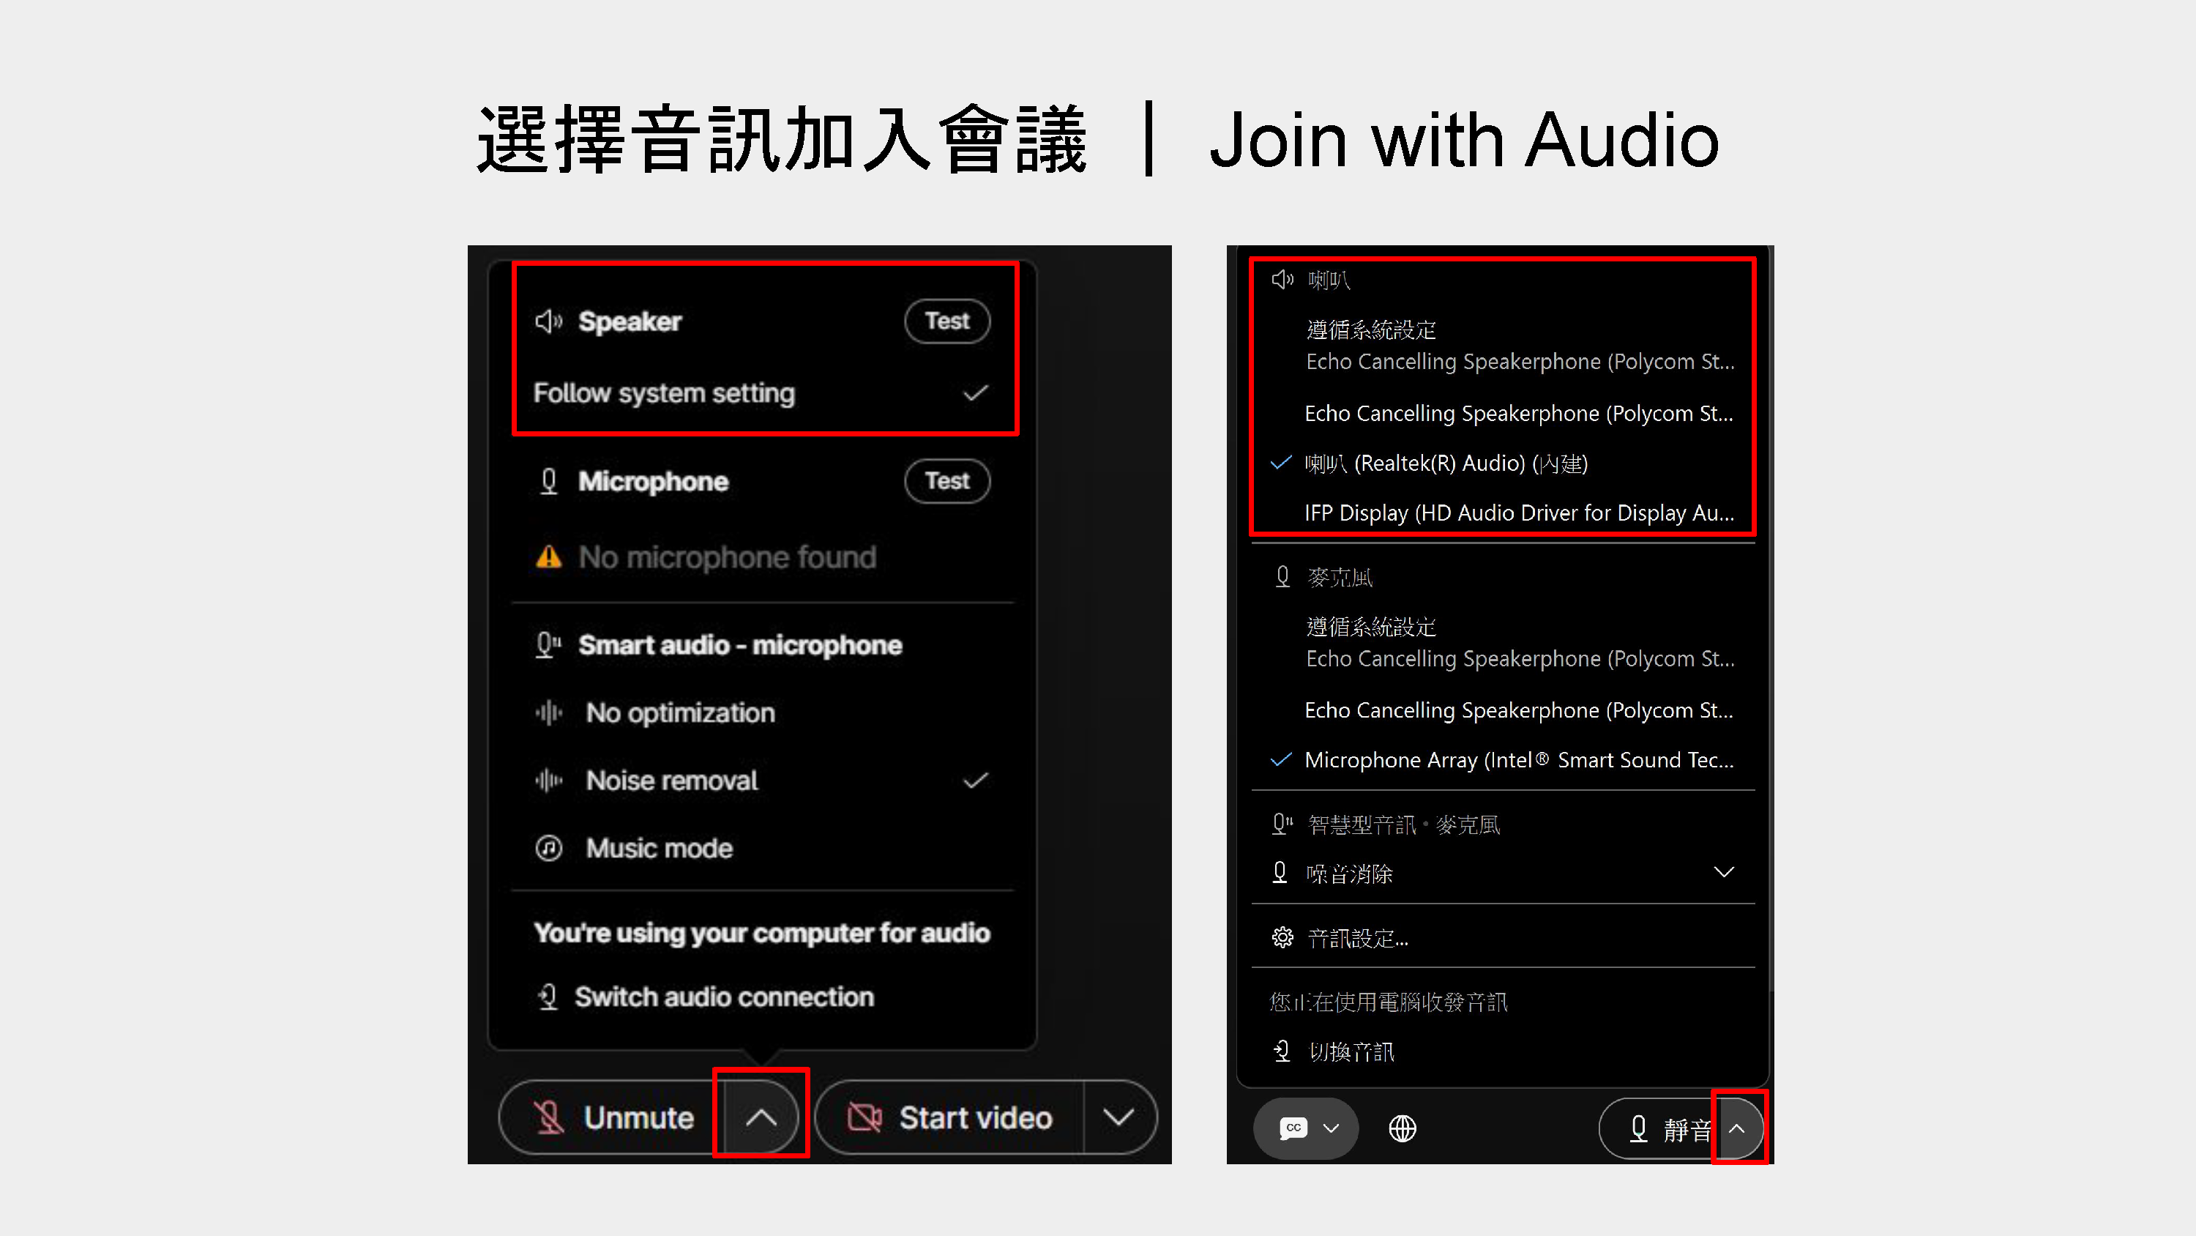Open closed captions CC bubble icon
Image resolution: width=2196 pixels, height=1236 pixels.
pyautogui.click(x=1293, y=1128)
